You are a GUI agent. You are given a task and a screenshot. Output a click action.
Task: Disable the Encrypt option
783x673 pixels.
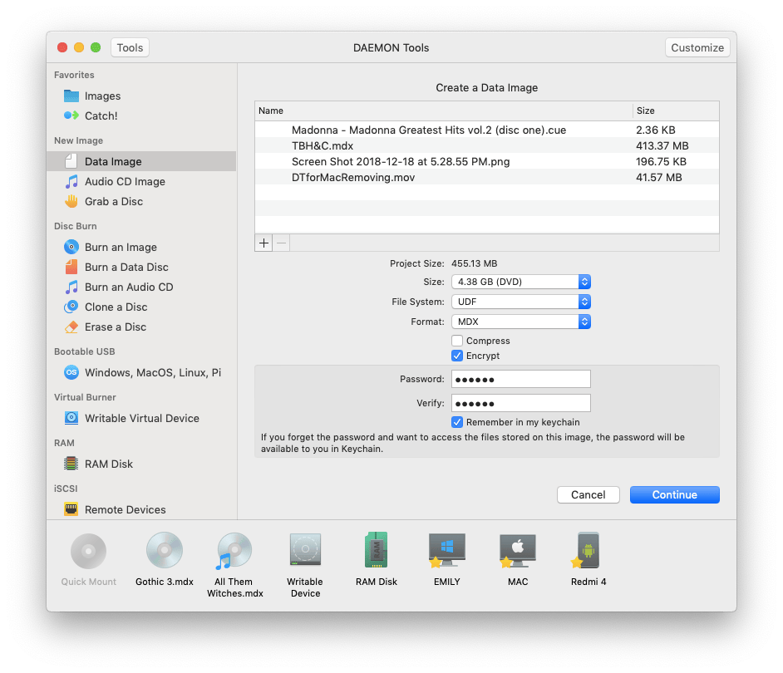tap(457, 356)
